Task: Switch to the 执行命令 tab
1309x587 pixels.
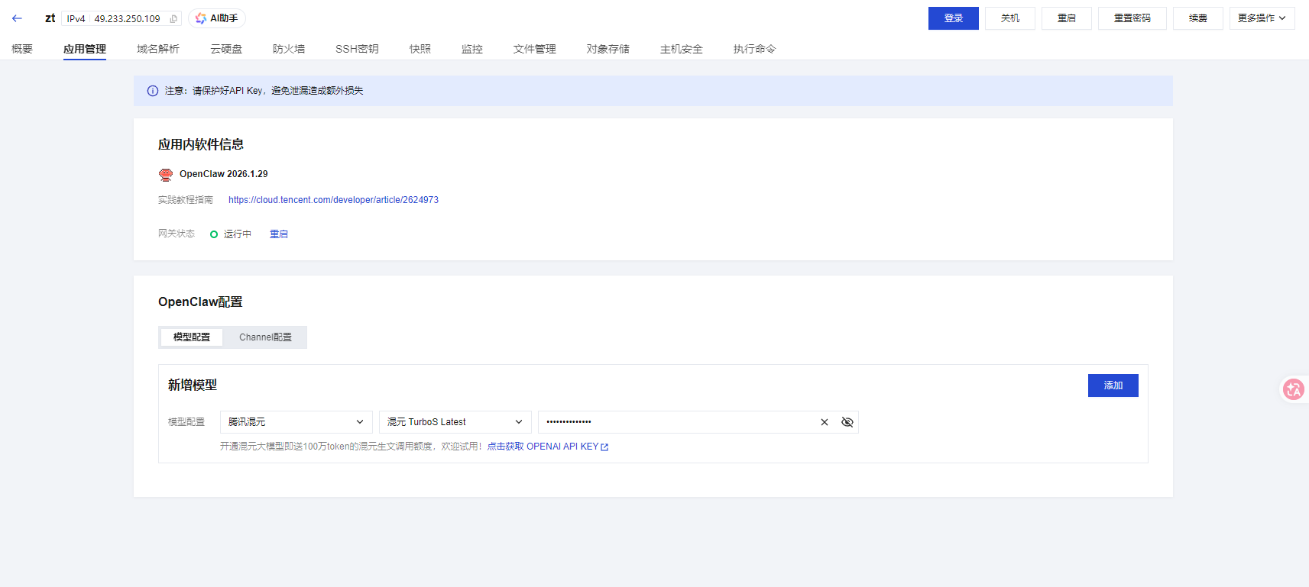Action: coord(754,49)
